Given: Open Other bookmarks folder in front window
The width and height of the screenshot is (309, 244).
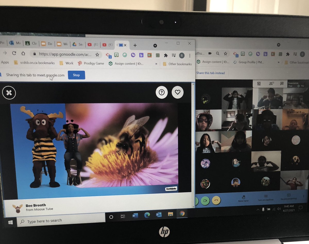Looking at the screenshot, I should [x=177, y=64].
